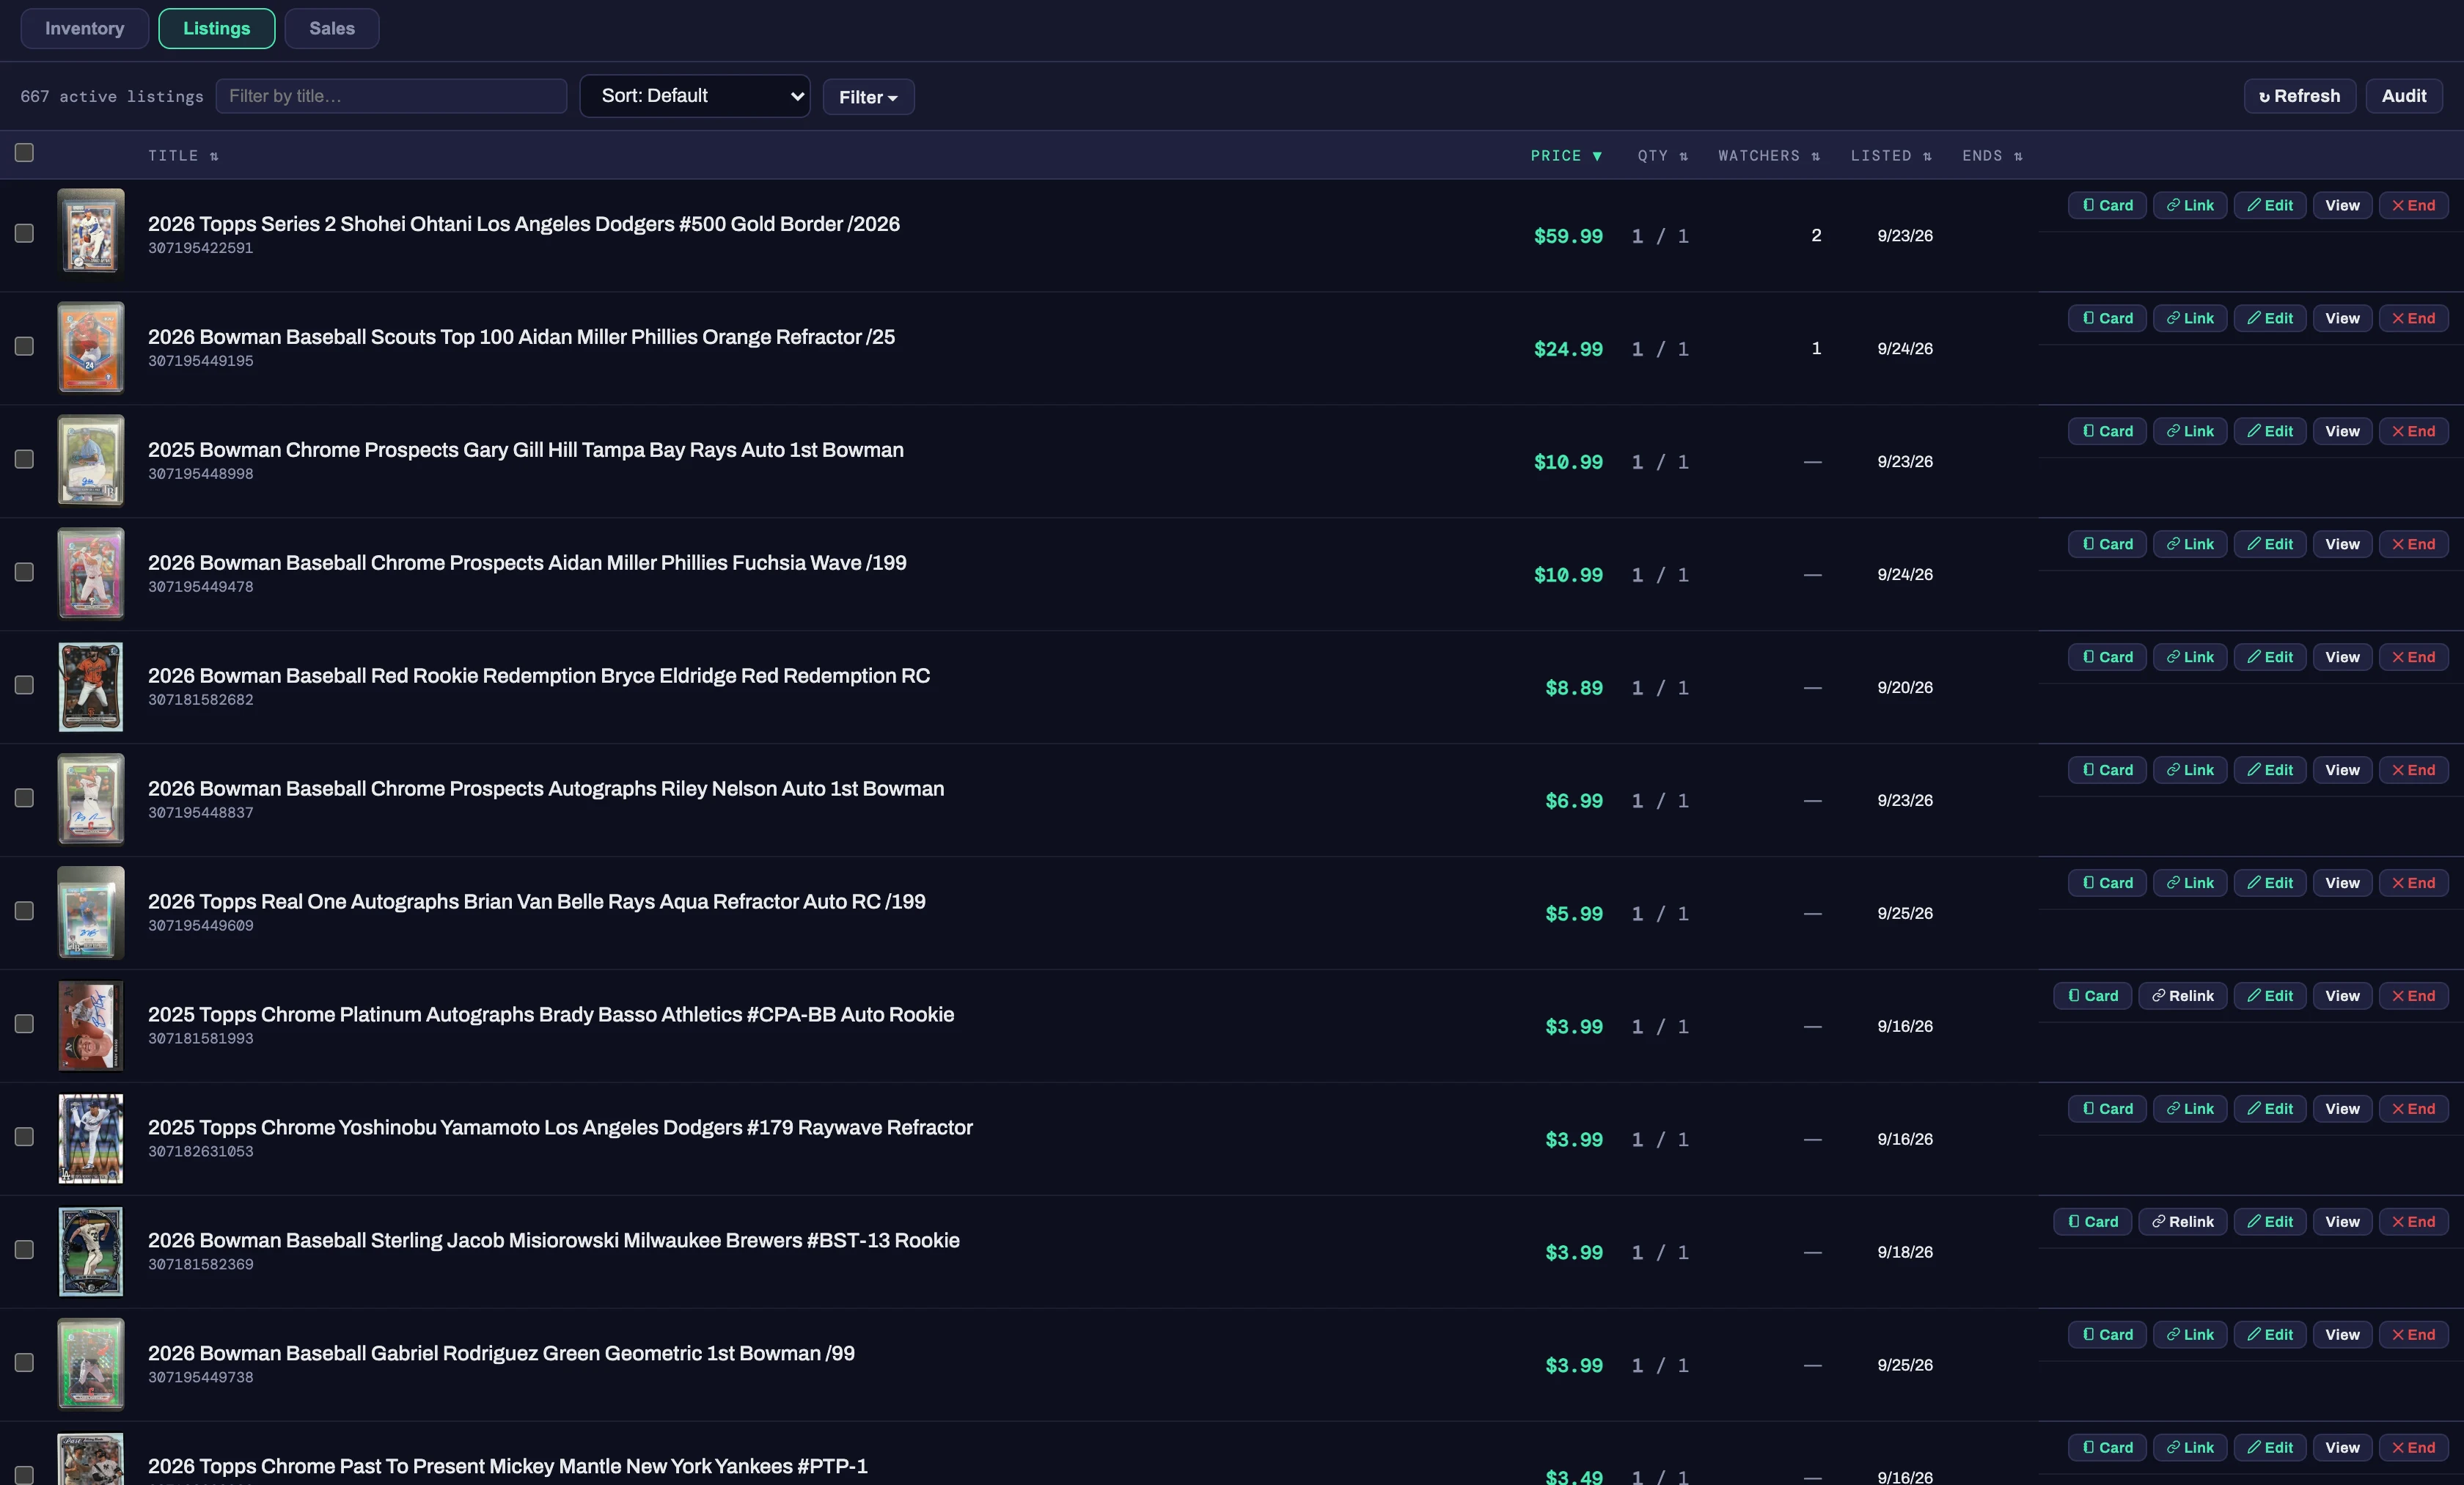Tick the Riley Nelson Auto row checkbox

pyautogui.click(x=24, y=798)
